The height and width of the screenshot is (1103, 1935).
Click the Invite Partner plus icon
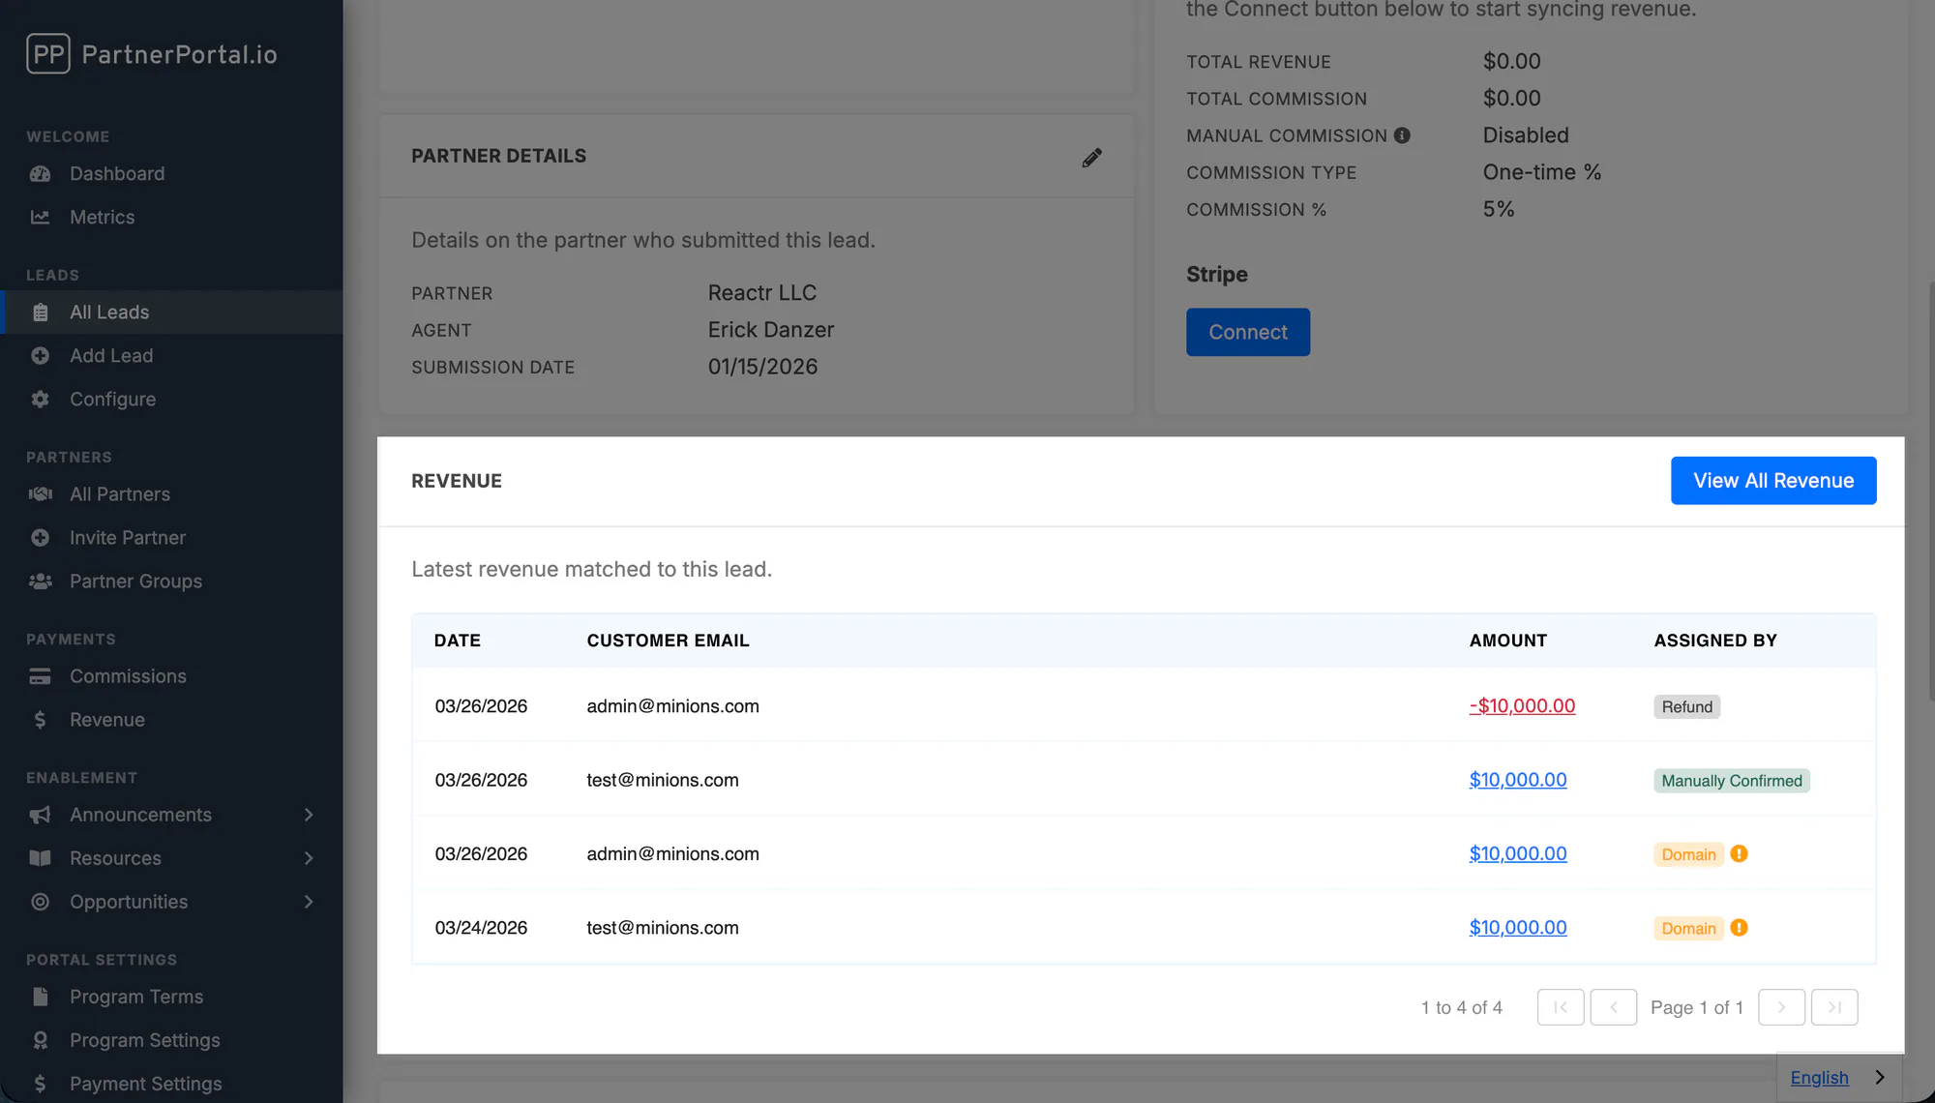point(40,538)
